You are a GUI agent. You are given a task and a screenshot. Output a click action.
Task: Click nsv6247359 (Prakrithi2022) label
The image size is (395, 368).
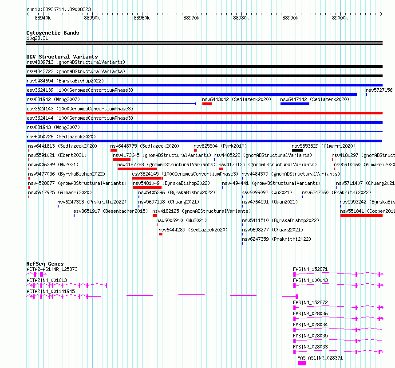pyautogui.click(x=276, y=239)
